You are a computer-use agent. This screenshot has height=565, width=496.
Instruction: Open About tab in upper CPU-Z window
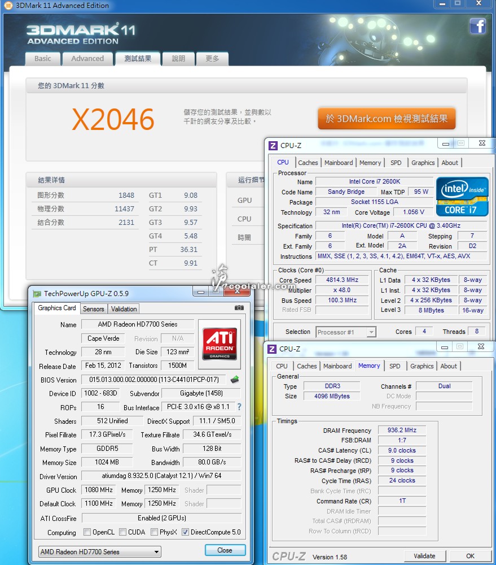pos(450,163)
